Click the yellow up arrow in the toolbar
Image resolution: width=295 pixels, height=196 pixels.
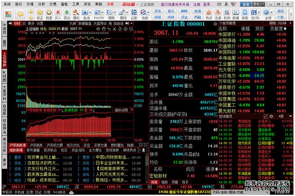click(31, 12)
